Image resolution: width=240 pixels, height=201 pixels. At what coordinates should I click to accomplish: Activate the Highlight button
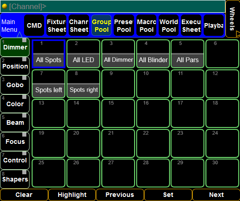coord(72,195)
